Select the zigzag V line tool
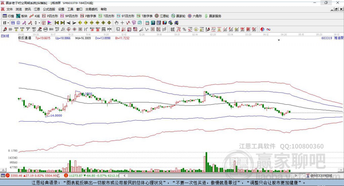This screenshot has width=344, height=186. tap(147, 30)
